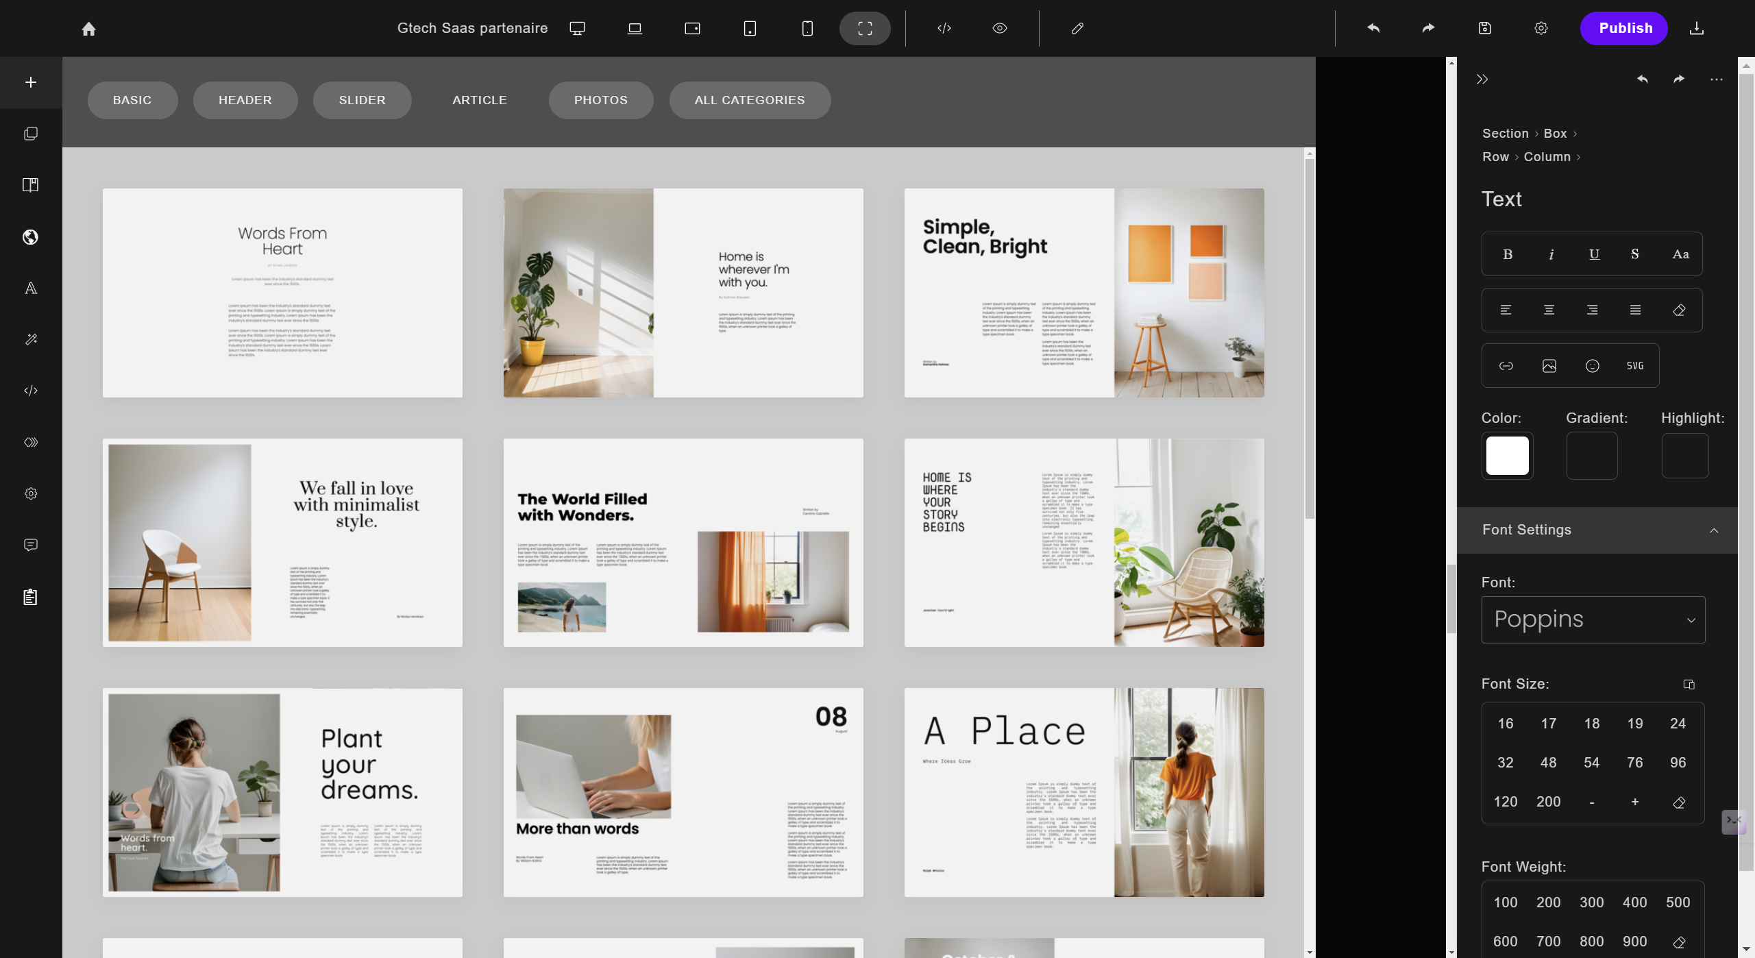
Task: Click the download icon beside Publish
Action: 1696,28
